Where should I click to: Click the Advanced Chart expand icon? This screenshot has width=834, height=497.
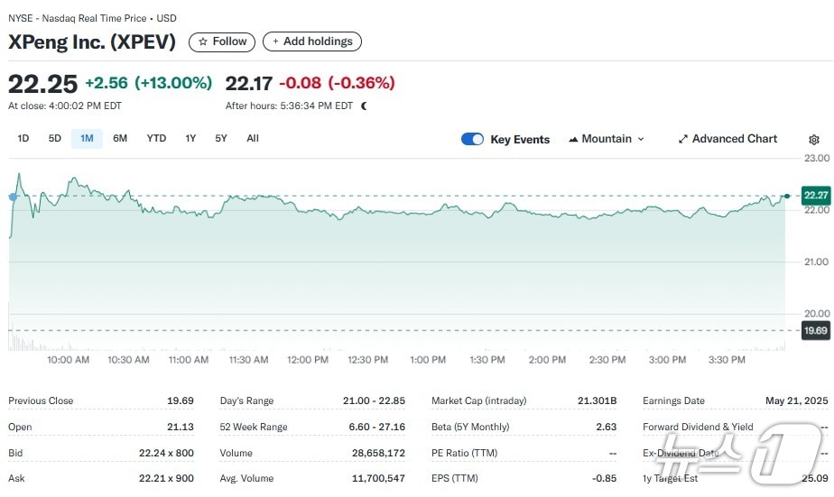tap(683, 139)
